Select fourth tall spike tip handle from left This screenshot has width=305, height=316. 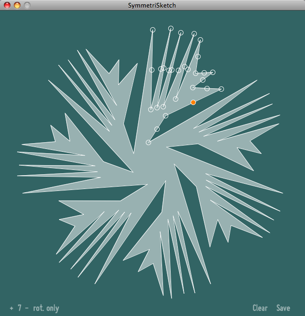tap(194, 33)
